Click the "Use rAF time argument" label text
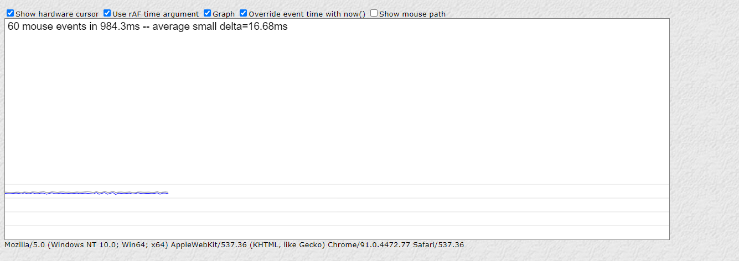 156,14
